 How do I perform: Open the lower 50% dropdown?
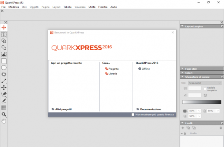pyautogui.click(x=195, y=116)
